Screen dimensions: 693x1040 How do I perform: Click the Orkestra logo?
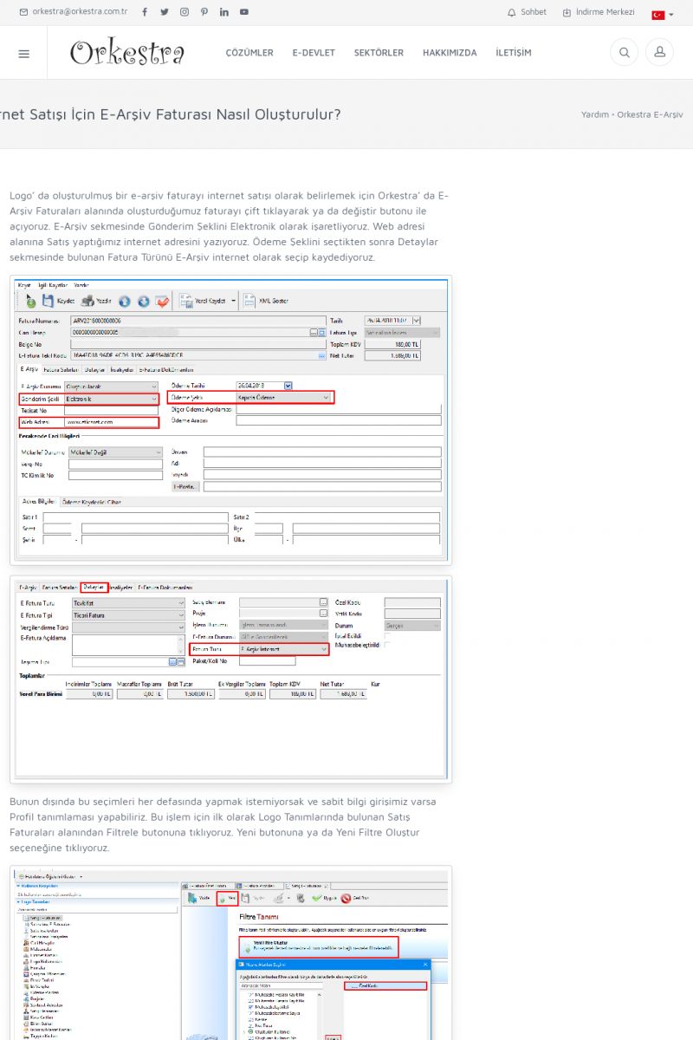(x=127, y=53)
